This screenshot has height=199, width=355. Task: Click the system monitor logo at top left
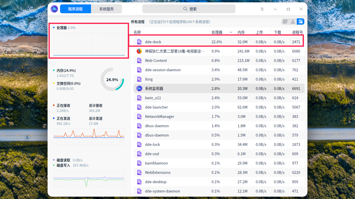click(54, 9)
